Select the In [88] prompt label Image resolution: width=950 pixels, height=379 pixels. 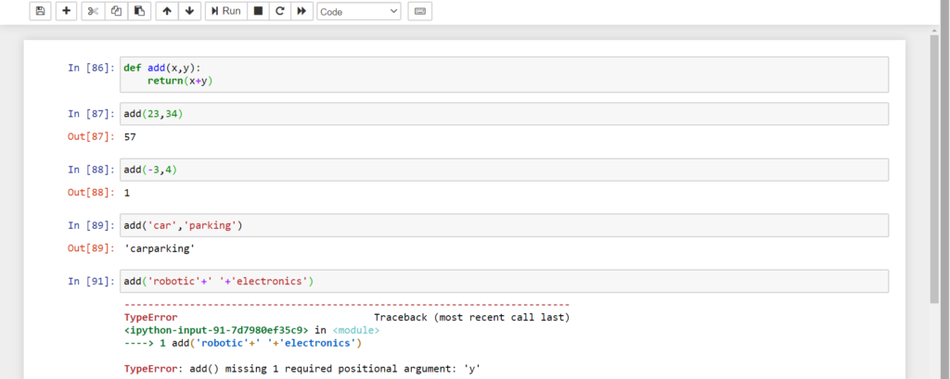91,170
